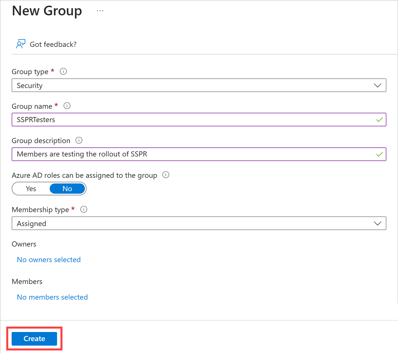Open the Got feedback? panel
The height and width of the screenshot is (353, 398).
[53, 44]
